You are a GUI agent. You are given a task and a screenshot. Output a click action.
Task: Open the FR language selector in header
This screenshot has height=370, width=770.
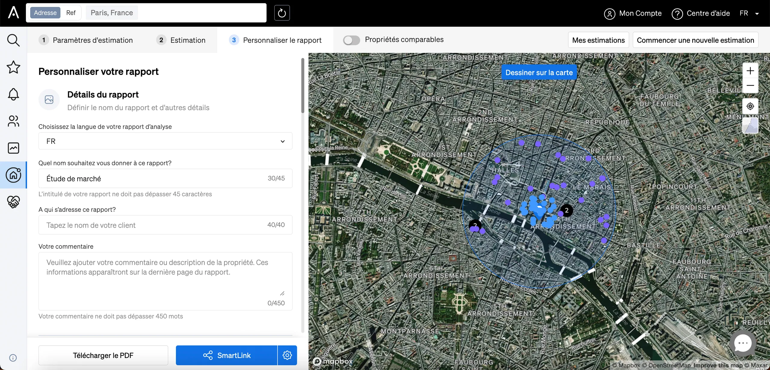[x=749, y=13]
